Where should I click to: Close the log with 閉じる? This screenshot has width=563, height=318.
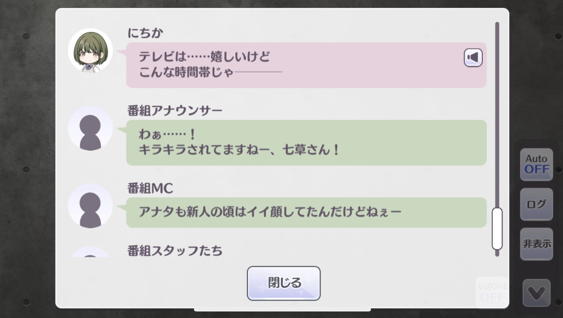click(x=284, y=283)
